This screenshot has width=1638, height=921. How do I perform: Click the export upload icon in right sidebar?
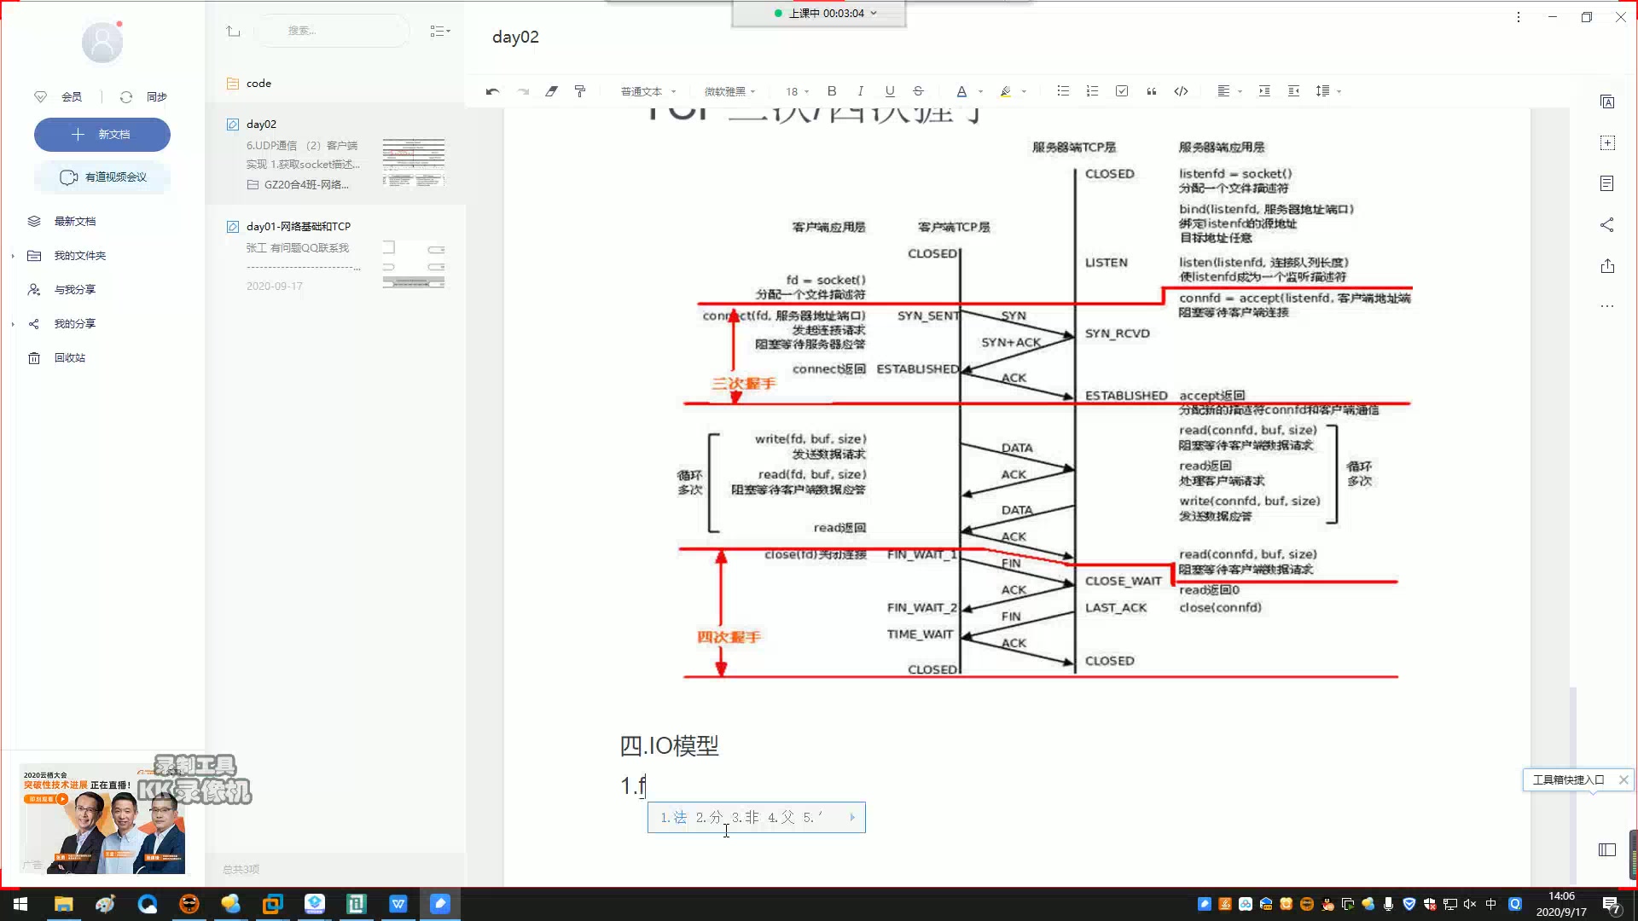point(1607,266)
